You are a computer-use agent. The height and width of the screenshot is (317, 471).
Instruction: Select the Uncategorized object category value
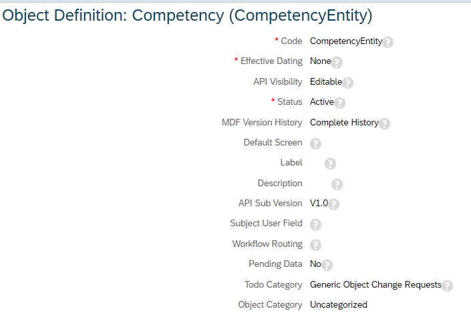[339, 305]
